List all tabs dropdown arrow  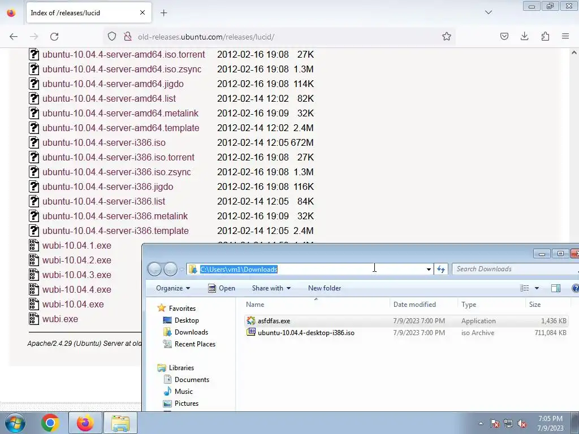[489, 12]
